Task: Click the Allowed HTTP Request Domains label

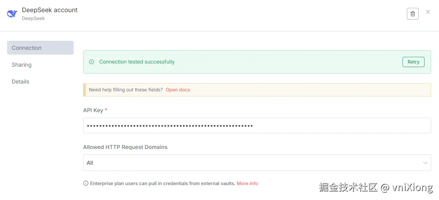Action: point(125,147)
